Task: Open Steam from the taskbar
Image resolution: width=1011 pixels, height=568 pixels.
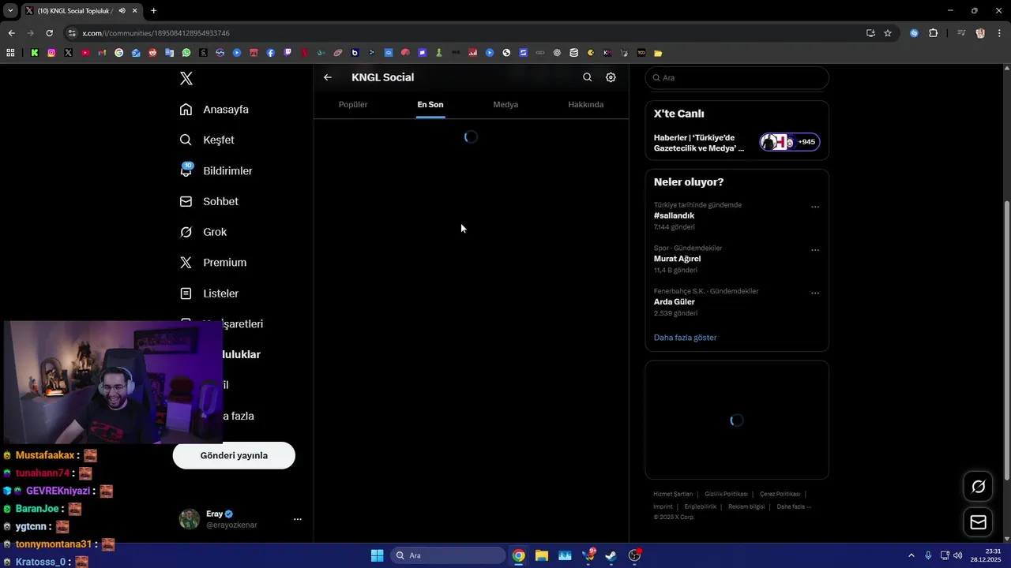Action: 611,555
